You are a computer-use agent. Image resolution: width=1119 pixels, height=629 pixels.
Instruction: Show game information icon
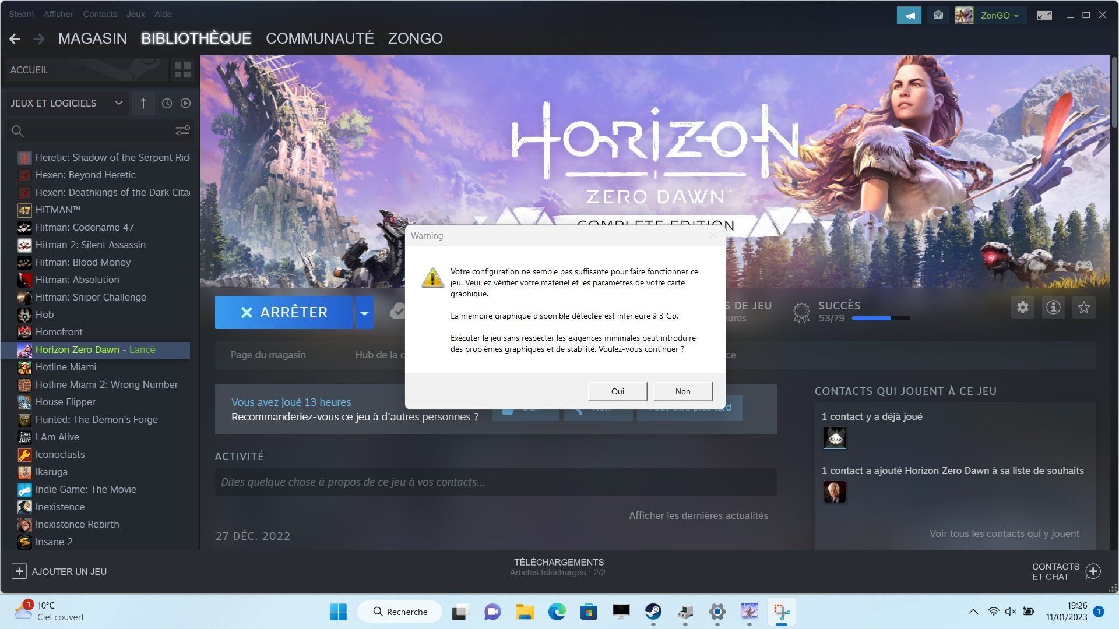coord(1053,308)
